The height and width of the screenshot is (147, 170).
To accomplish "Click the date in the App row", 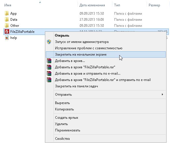I will point(92,14).
